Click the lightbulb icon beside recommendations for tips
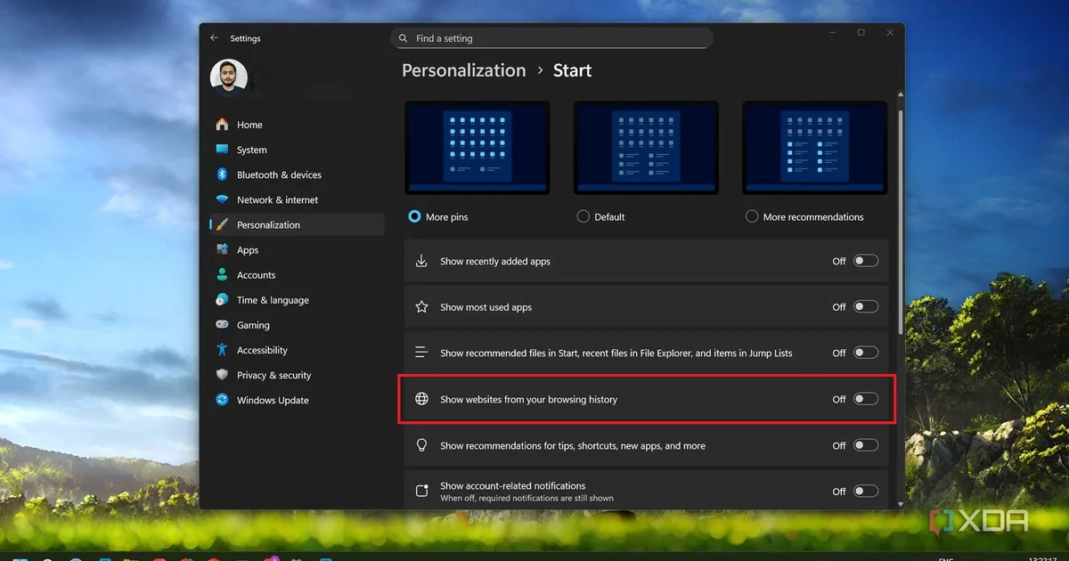 [x=422, y=445]
